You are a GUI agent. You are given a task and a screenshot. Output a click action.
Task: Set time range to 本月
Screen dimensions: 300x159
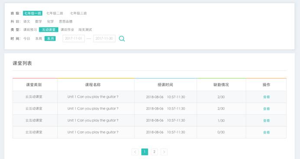point(50,38)
